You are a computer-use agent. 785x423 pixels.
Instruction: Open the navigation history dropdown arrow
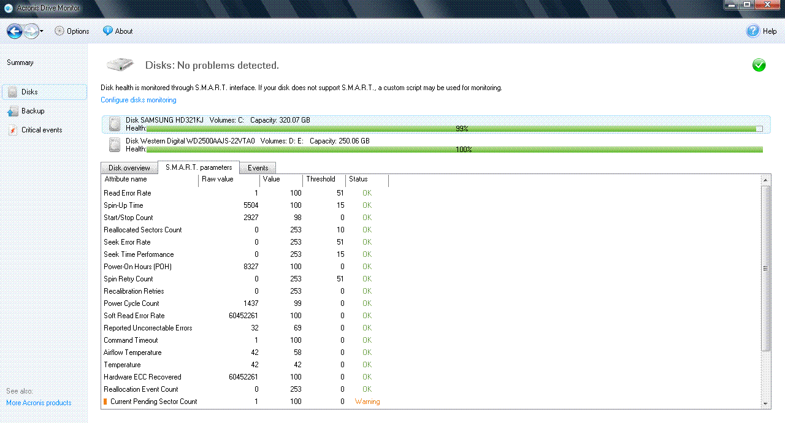tap(42, 31)
